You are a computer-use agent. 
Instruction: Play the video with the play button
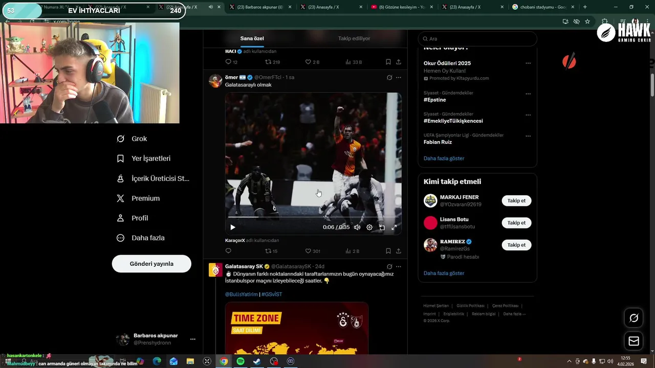(x=233, y=227)
